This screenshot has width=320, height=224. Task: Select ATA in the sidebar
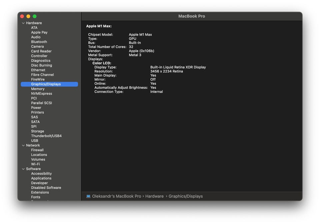tap(34, 28)
